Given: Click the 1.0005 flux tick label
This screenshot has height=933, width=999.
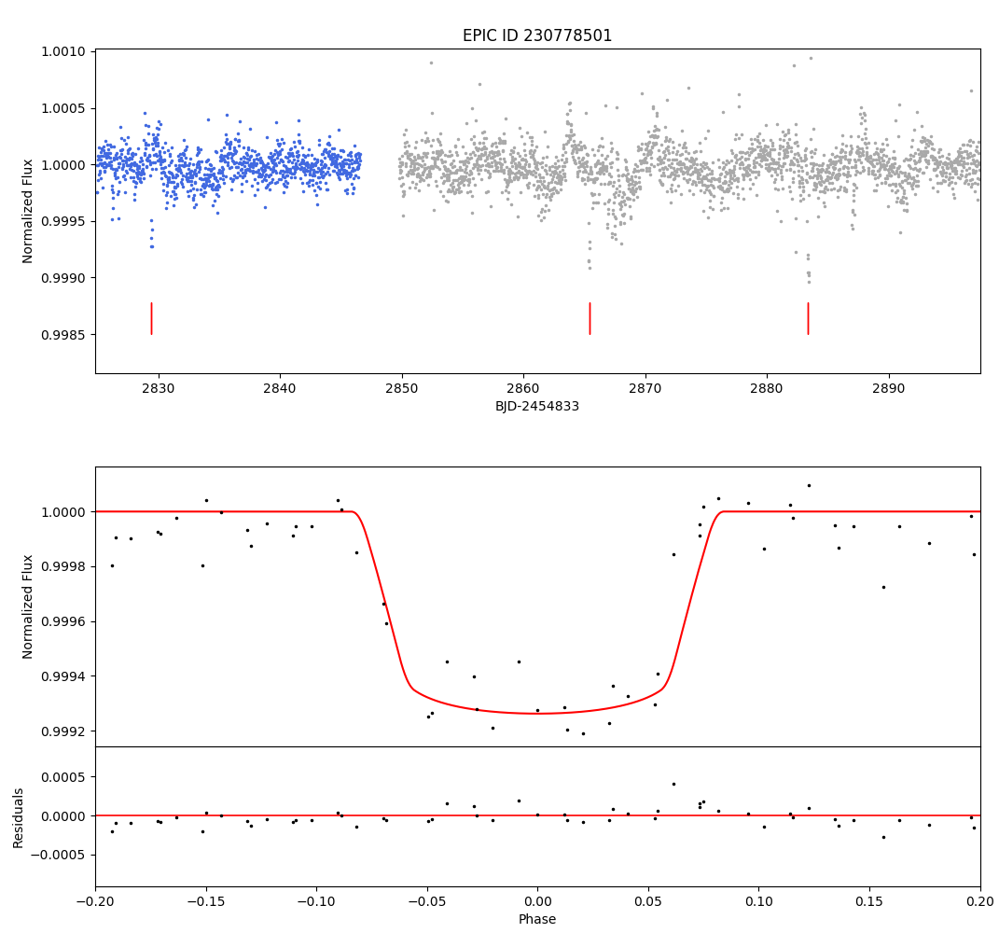Looking at the screenshot, I should pyautogui.click(x=63, y=108).
